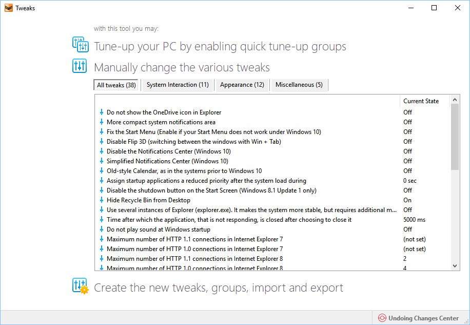The height and width of the screenshot is (325, 470).
Task: Open 0 sec value for startup priority
Action: coord(410,181)
